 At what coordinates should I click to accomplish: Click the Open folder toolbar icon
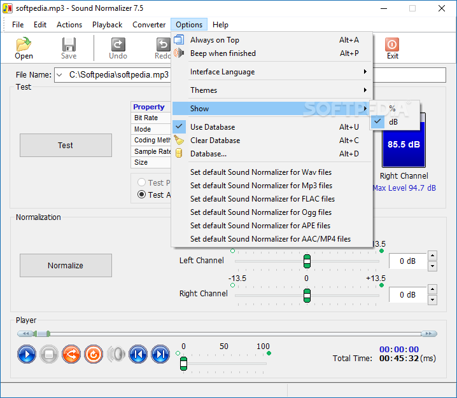pos(24,45)
